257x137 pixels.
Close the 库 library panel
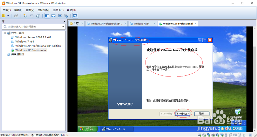[65, 22]
